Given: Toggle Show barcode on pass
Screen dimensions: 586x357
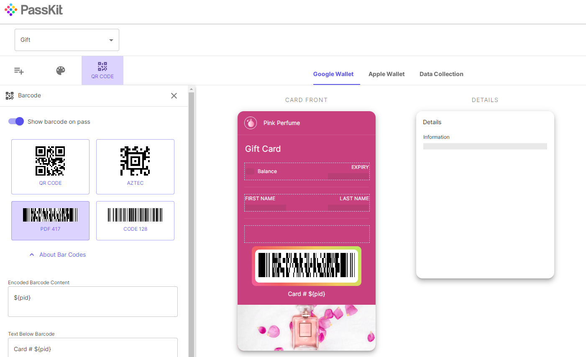Looking at the screenshot, I should (16, 121).
